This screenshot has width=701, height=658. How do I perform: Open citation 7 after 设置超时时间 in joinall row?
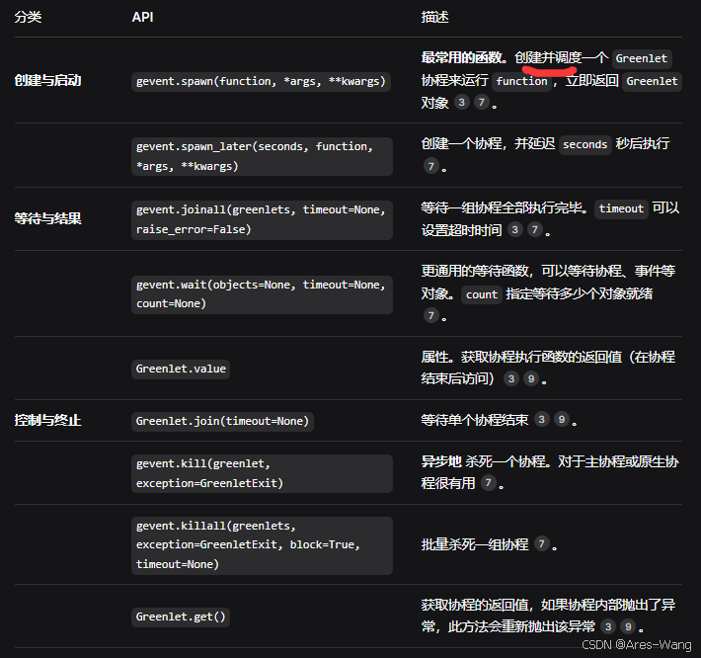[x=535, y=230]
